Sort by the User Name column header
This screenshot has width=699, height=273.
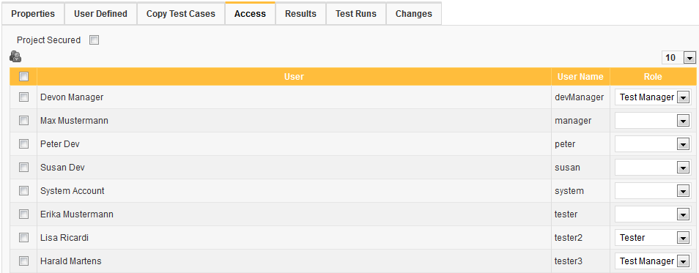580,77
